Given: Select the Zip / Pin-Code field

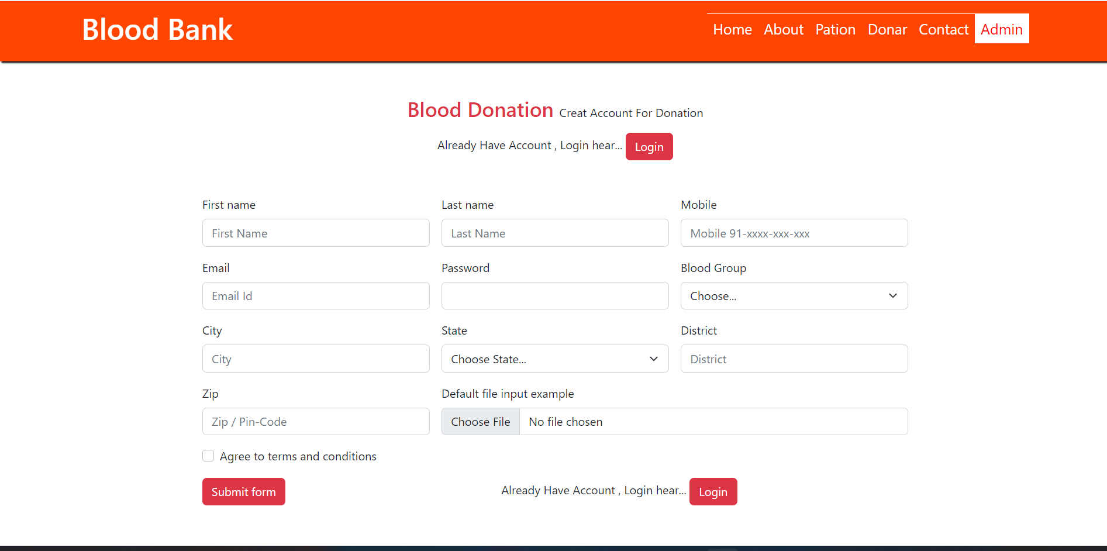Looking at the screenshot, I should (x=316, y=421).
